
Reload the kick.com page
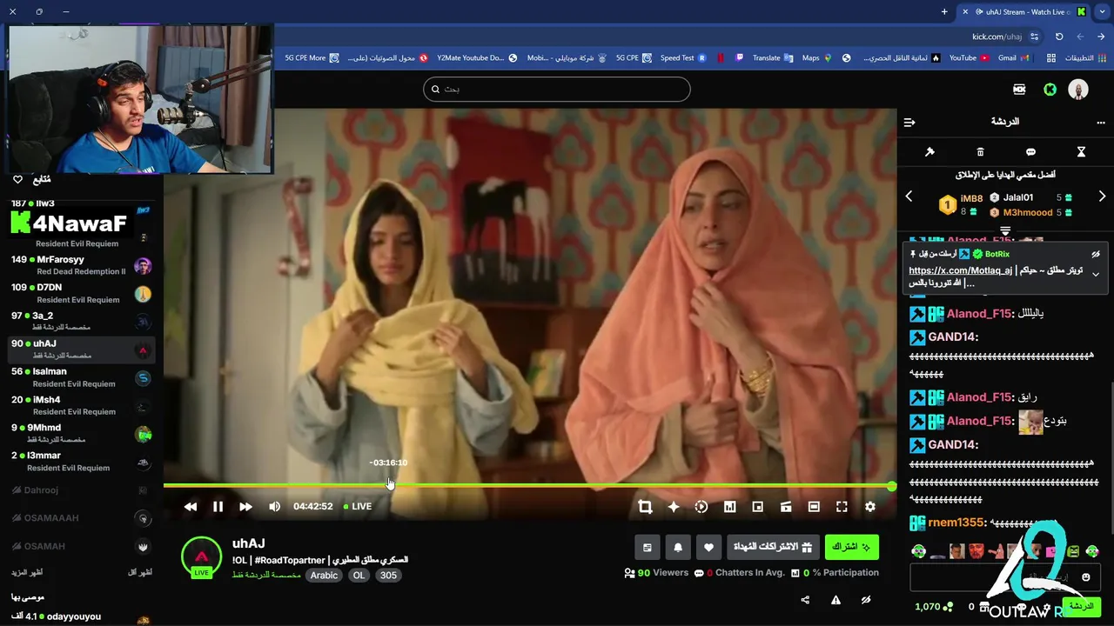tap(1059, 37)
